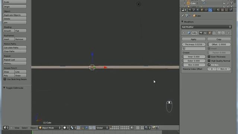The width and height of the screenshot is (238, 134).
Task: Open the Object menu in 3D header
Action: 33,128
